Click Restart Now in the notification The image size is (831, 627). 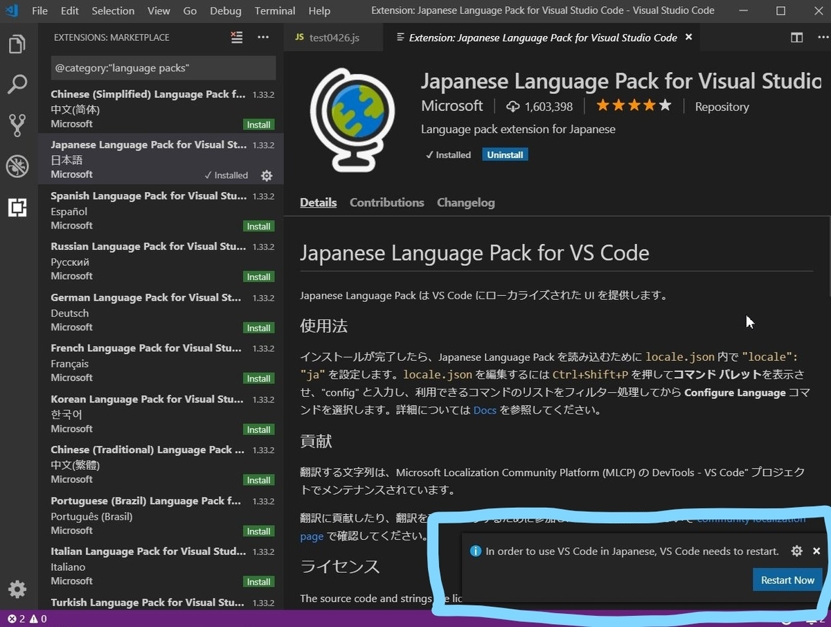787,580
